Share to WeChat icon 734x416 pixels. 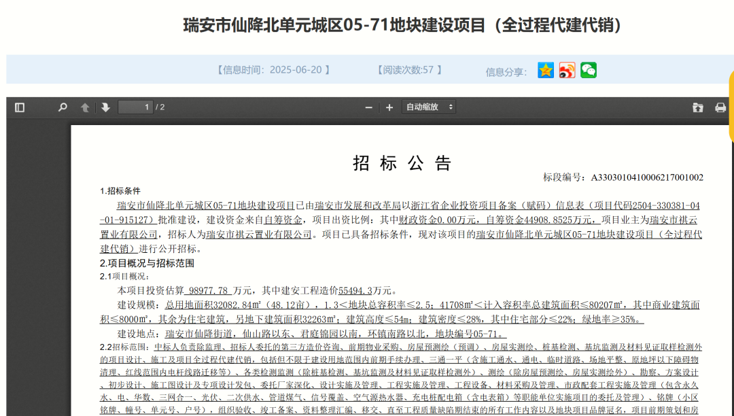pos(589,70)
